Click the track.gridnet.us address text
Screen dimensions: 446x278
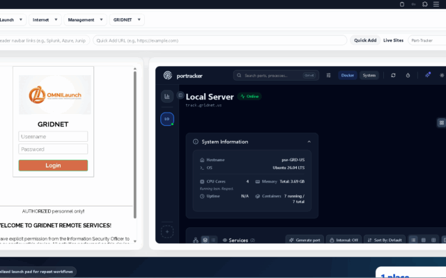203,105
